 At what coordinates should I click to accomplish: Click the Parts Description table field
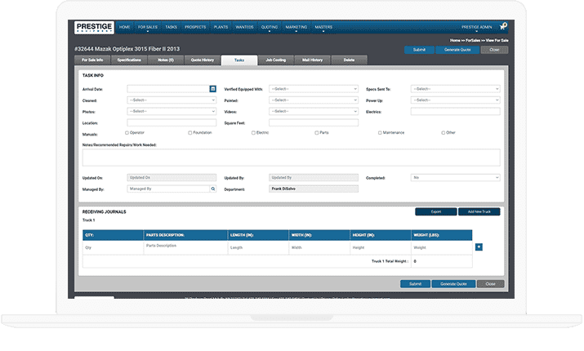[185, 247]
